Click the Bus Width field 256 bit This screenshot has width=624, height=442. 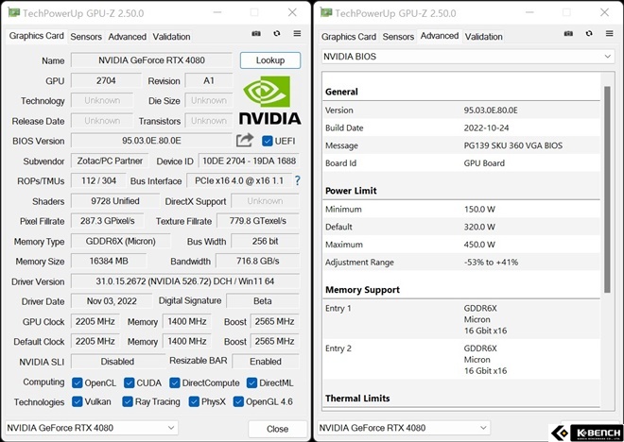tap(265, 241)
